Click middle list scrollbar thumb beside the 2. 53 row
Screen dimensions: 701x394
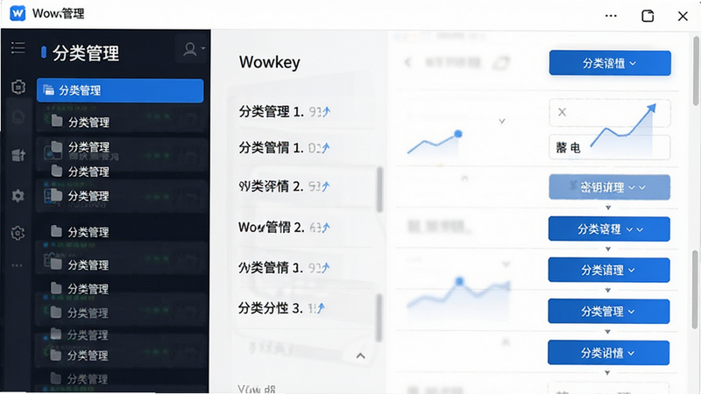click(x=379, y=189)
